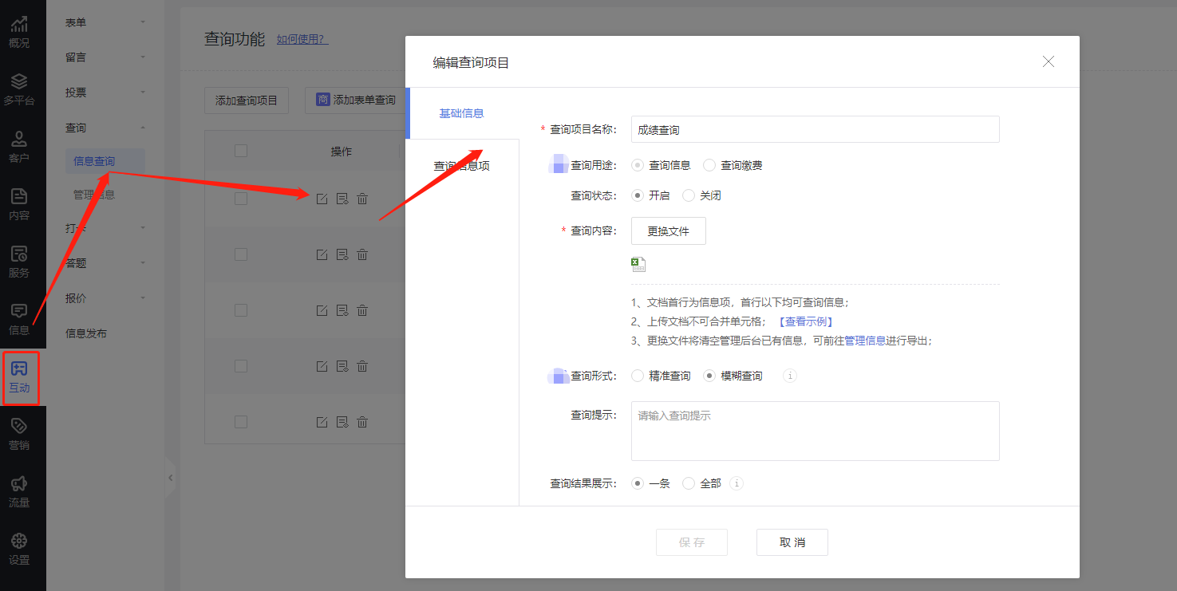This screenshot has width=1177, height=591.
Task: Go to the 客户 customers section
Action: [x=19, y=147]
